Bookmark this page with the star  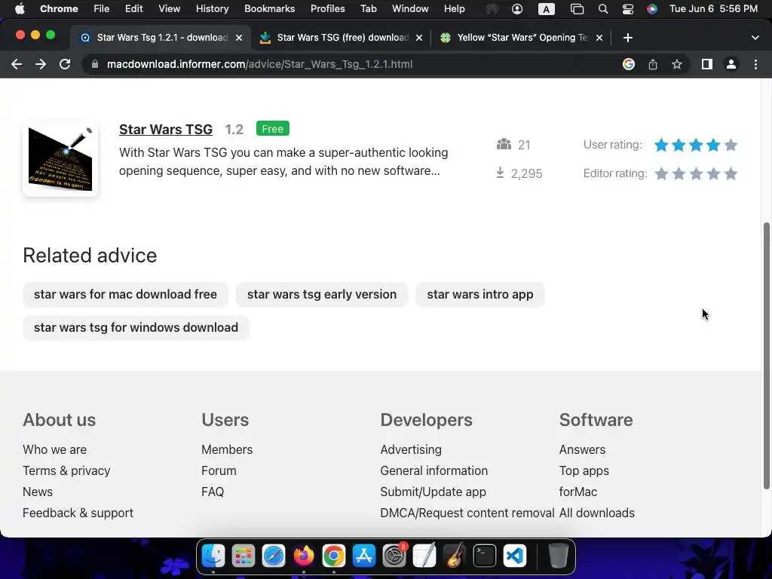click(x=676, y=64)
